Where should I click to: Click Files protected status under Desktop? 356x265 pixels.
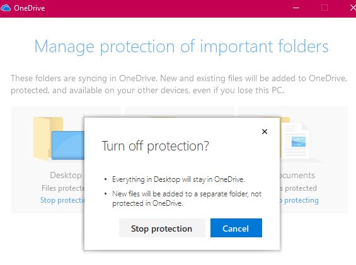pyautogui.click(x=63, y=188)
